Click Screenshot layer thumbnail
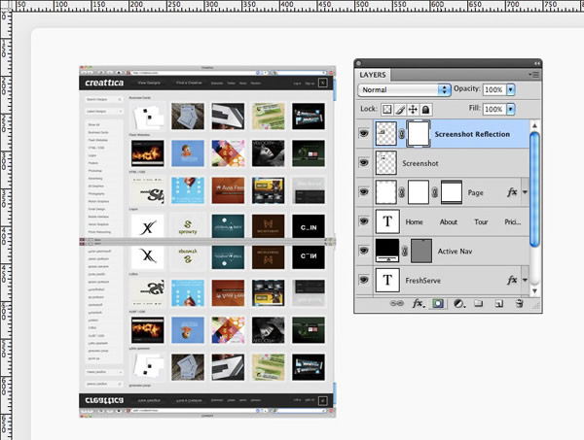 point(386,163)
